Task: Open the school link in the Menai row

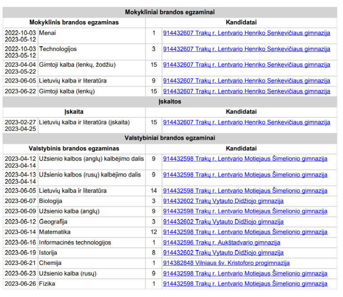Action: (246, 33)
